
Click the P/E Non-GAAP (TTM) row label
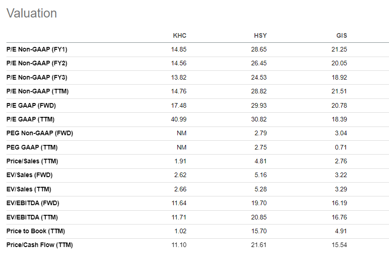pyautogui.click(x=38, y=91)
